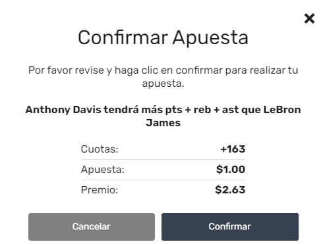The height and width of the screenshot is (244, 325).
Task: Click the word 'apuesta.' in the instructions
Action: point(163,84)
